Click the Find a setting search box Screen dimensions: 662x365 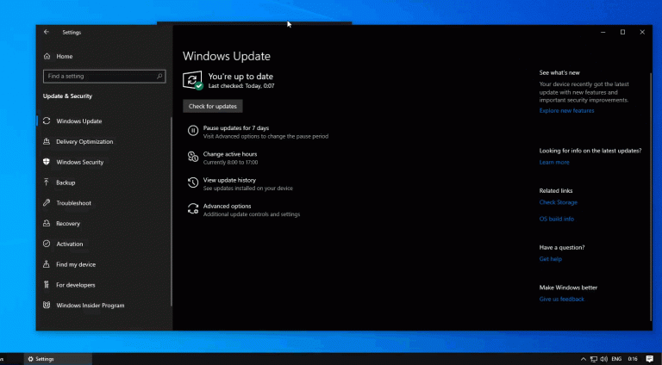click(104, 77)
